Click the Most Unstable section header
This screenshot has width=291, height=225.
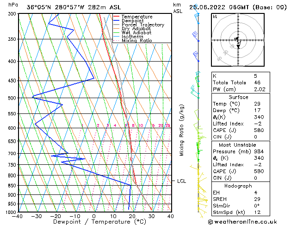point(237,145)
